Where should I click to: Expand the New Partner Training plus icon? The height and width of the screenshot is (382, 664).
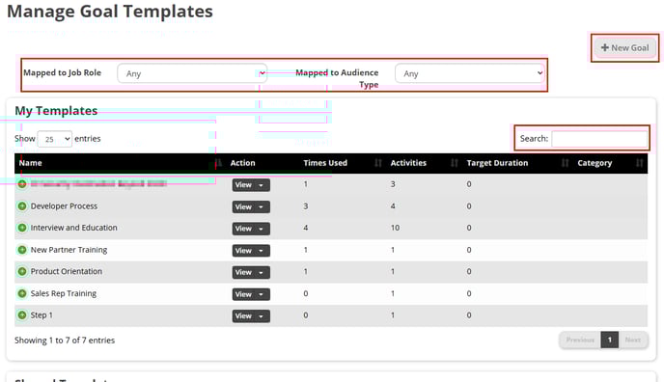[x=22, y=250]
